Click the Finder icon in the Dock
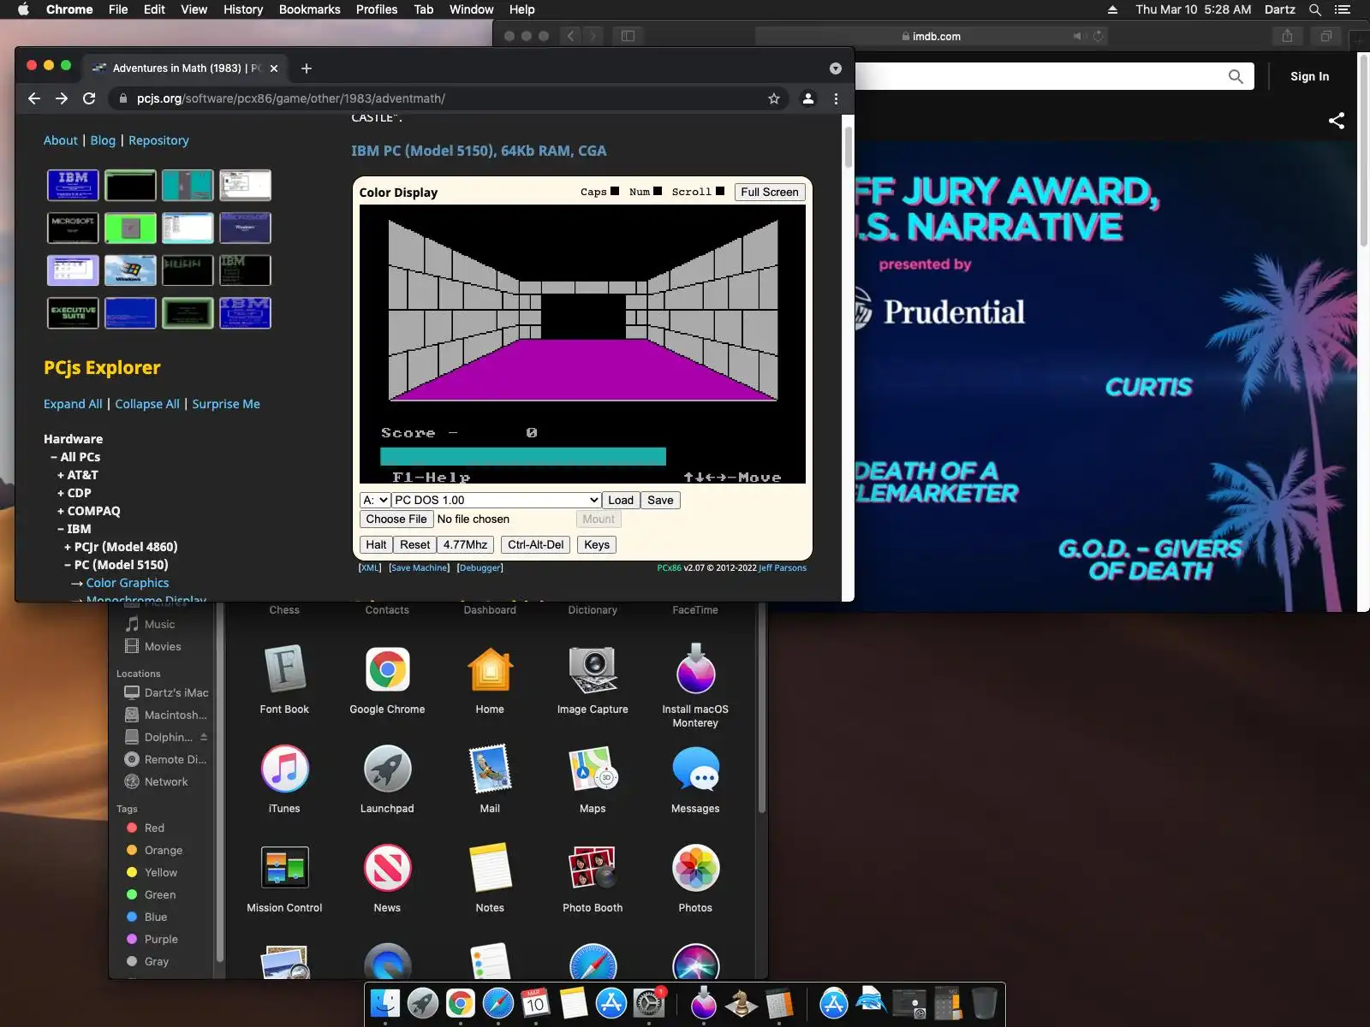 pyautogui.click(x=385, y=1003)
